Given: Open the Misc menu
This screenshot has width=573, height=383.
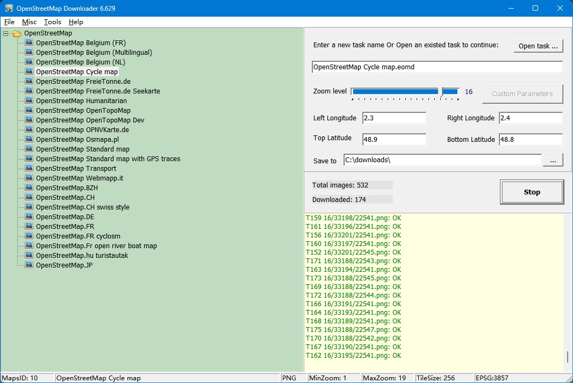Looking at the screenshot, I should click(29, 22).
